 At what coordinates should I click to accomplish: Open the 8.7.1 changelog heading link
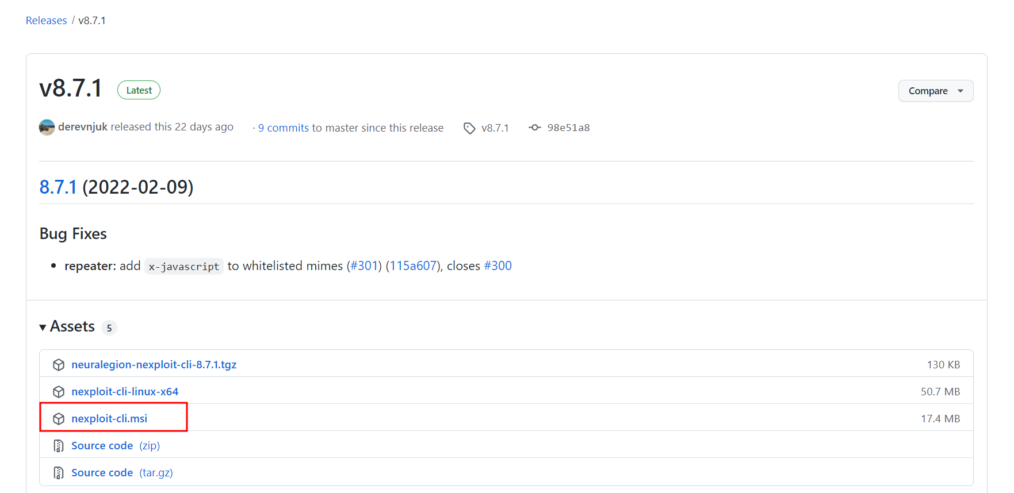(x=58, y=187)
